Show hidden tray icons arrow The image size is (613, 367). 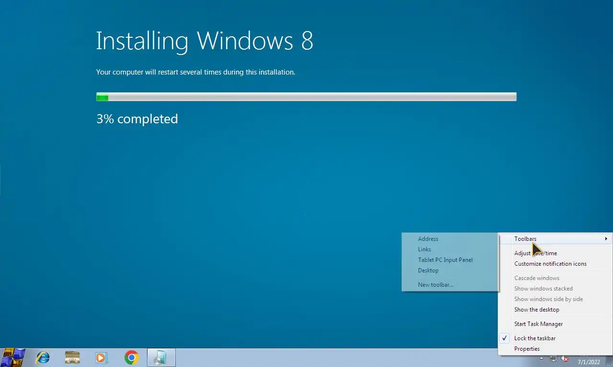pos(542,358)
